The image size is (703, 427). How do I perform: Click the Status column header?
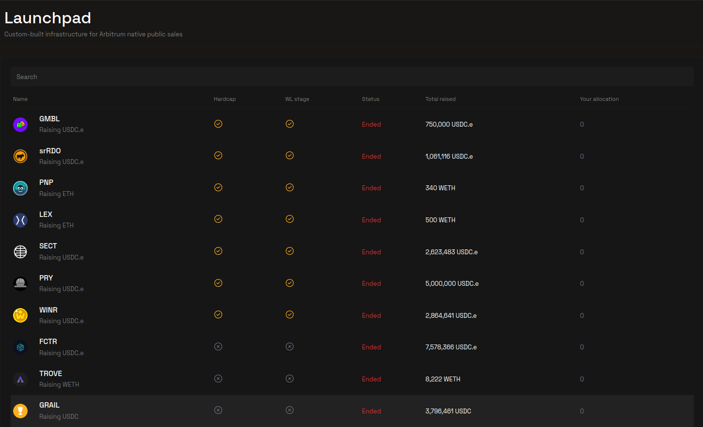[x=371, y=99]
